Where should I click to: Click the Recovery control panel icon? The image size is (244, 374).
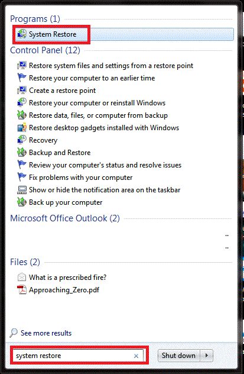coord(22,140)
